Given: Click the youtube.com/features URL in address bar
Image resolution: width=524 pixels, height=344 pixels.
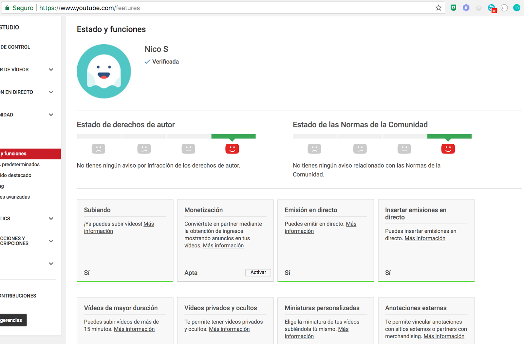Looking at the screenshot, I should [x=89, y=8].
